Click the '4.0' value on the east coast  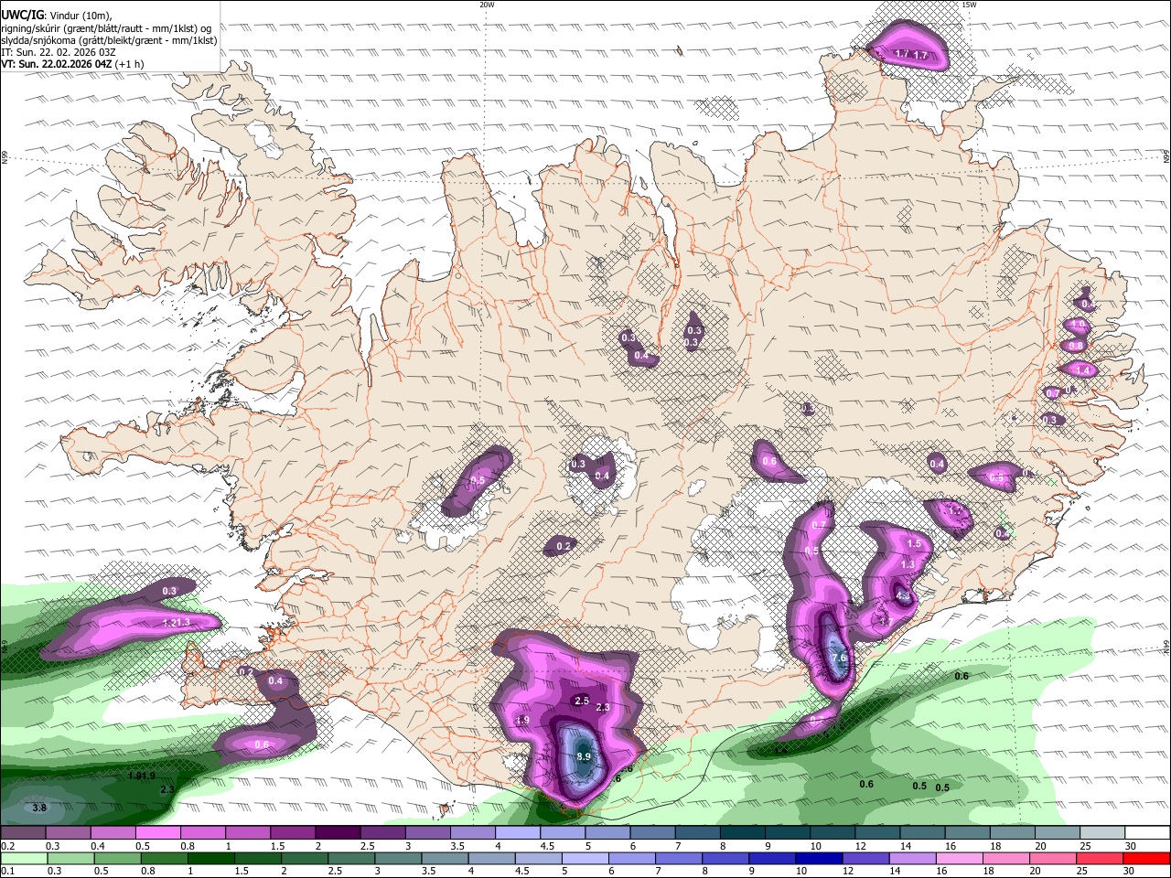pyautogui.click(x=1078, y=324)
